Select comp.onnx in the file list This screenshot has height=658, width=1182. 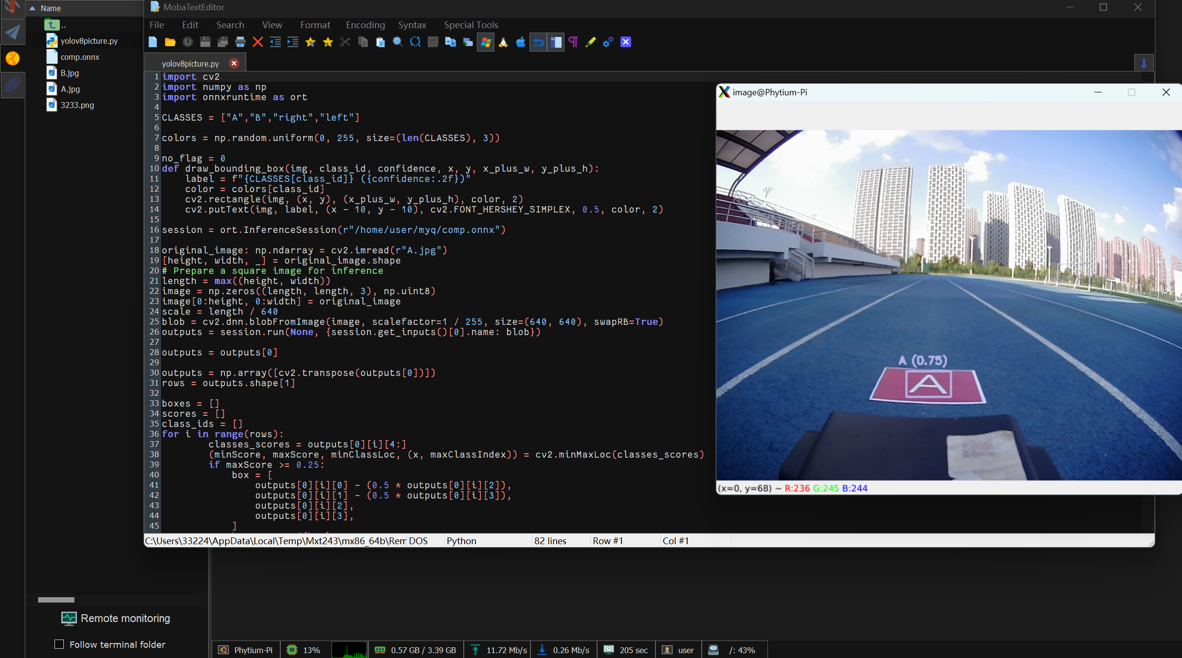(80, 57)
